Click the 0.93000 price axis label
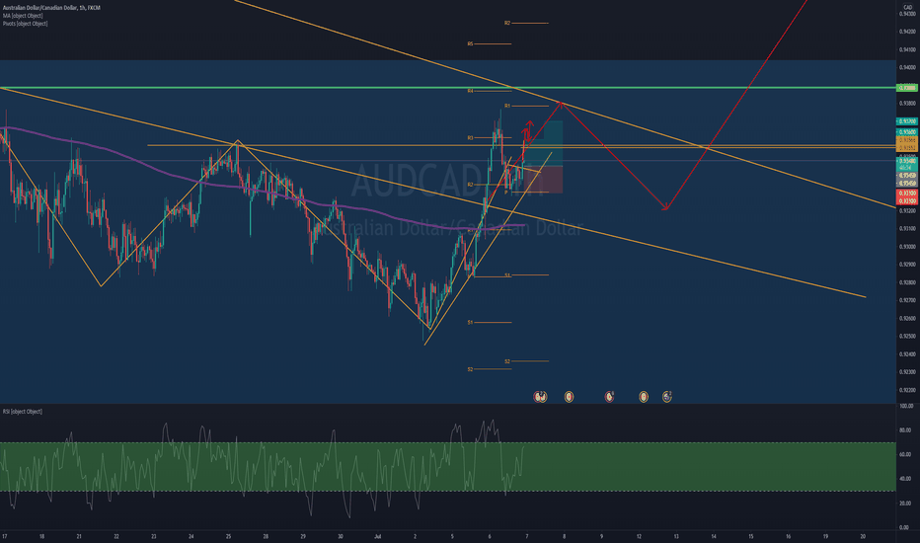This screenshot has width=920, height=543. tap(907, 247)
